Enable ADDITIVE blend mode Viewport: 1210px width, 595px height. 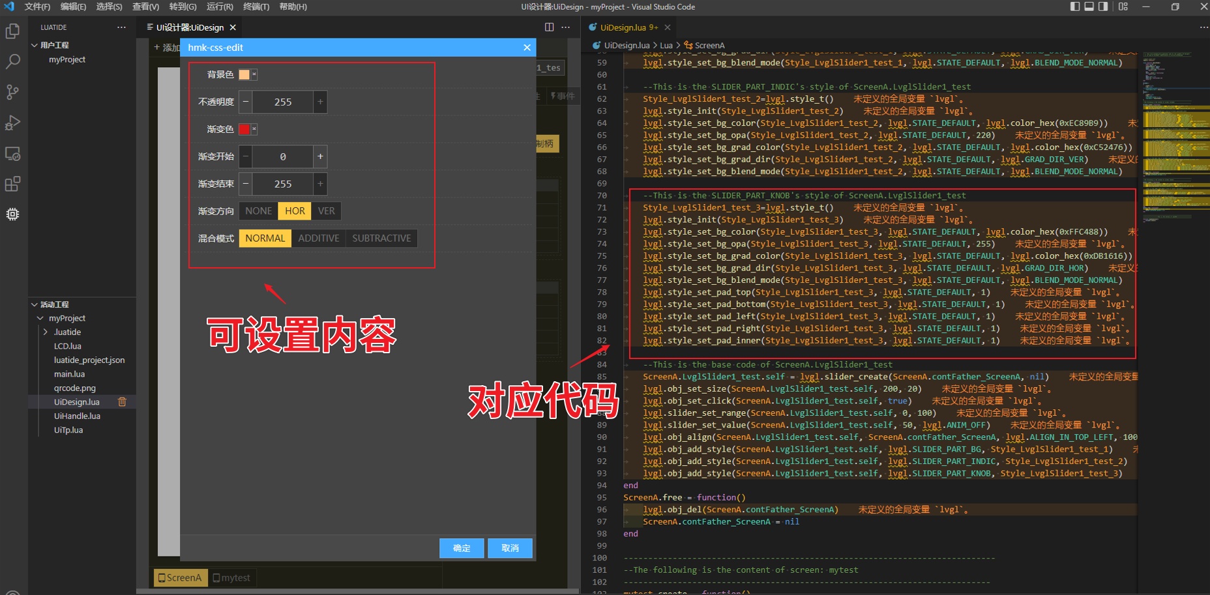(318, 238)
